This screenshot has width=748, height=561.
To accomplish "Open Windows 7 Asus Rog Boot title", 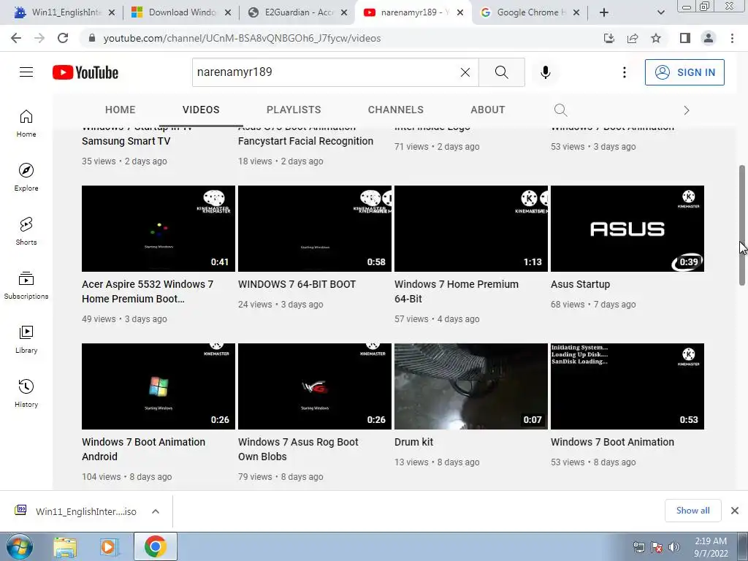I will [x=298, y=449].
